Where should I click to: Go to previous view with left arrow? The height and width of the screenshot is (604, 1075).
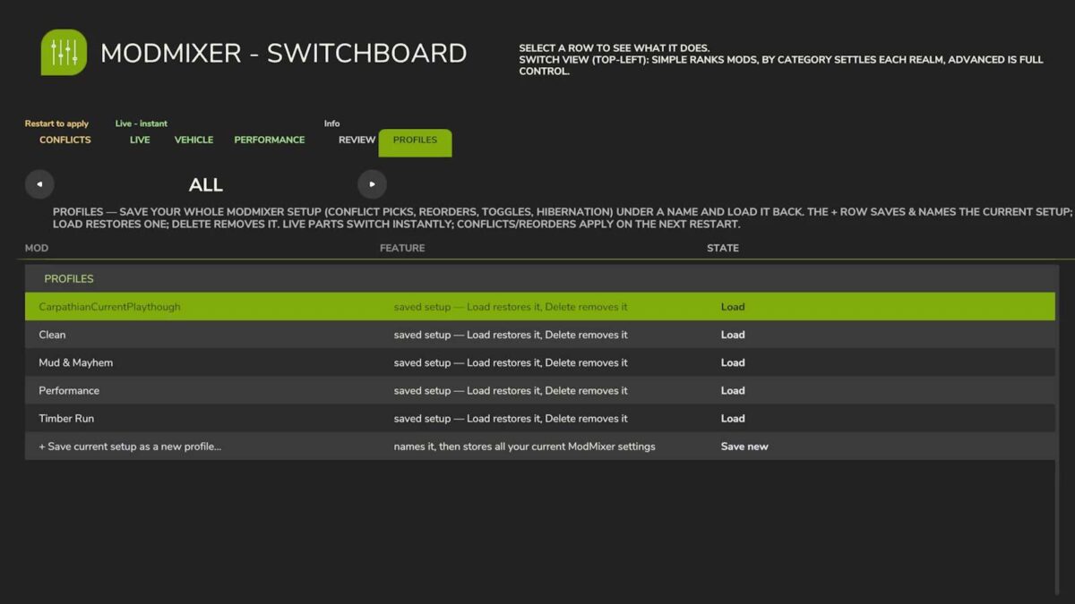click(39, 184)
